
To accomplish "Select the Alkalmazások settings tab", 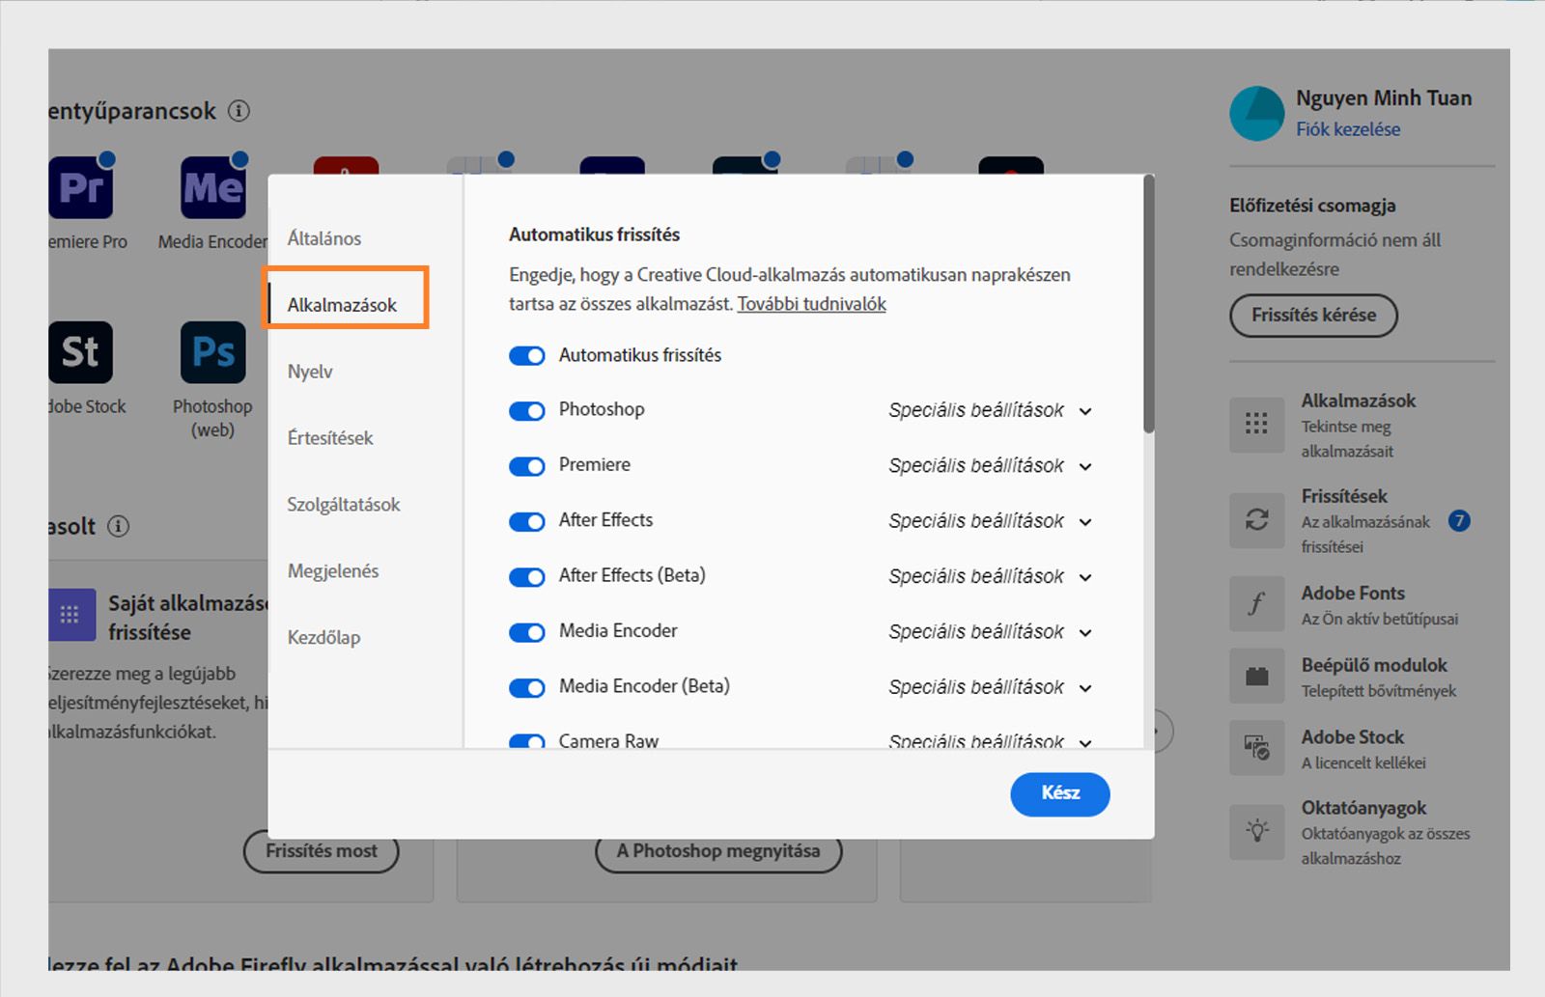I will coord(342,305).
